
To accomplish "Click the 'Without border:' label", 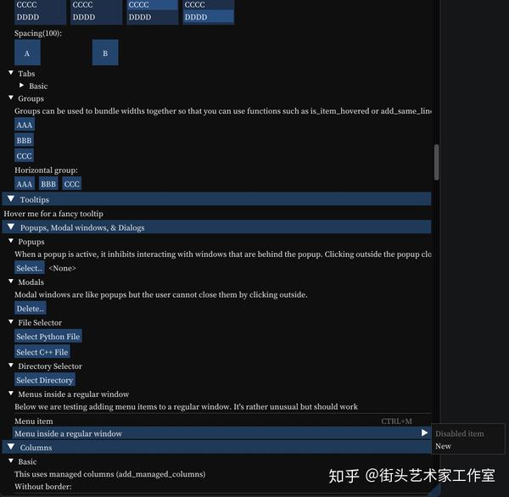I will click(x=43, y=486).
